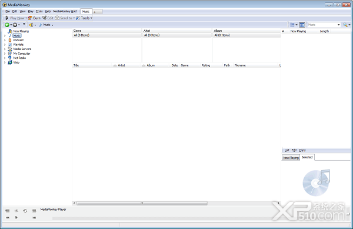Image resolution: width=353 pixels, height=229 pixels.
Task: Click the speaker volume icon in toolbar
Action: point(31,25)
